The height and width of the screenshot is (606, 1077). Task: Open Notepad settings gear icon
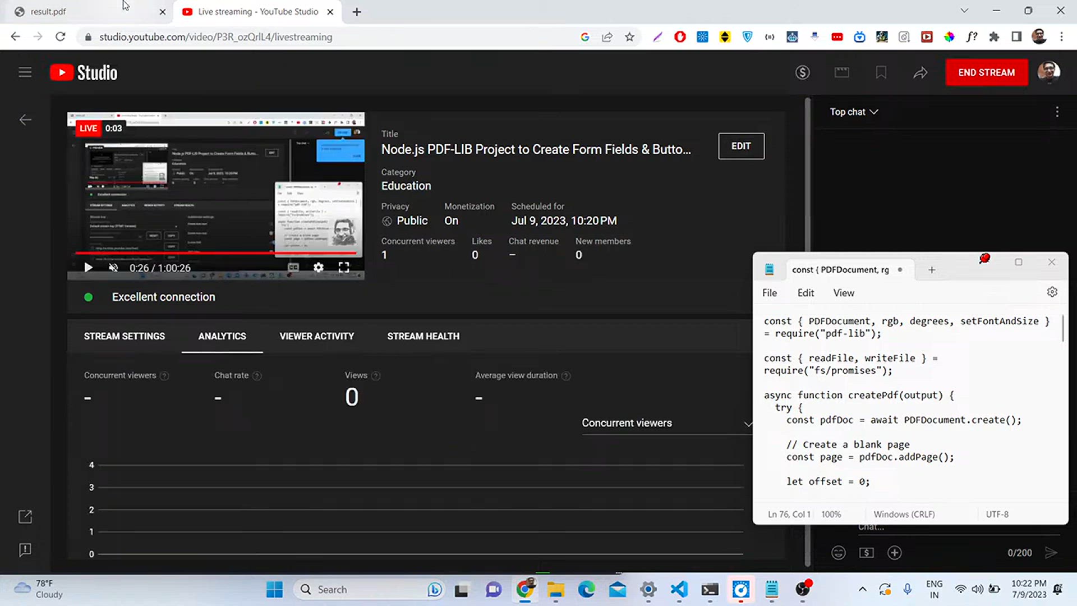1052,292
